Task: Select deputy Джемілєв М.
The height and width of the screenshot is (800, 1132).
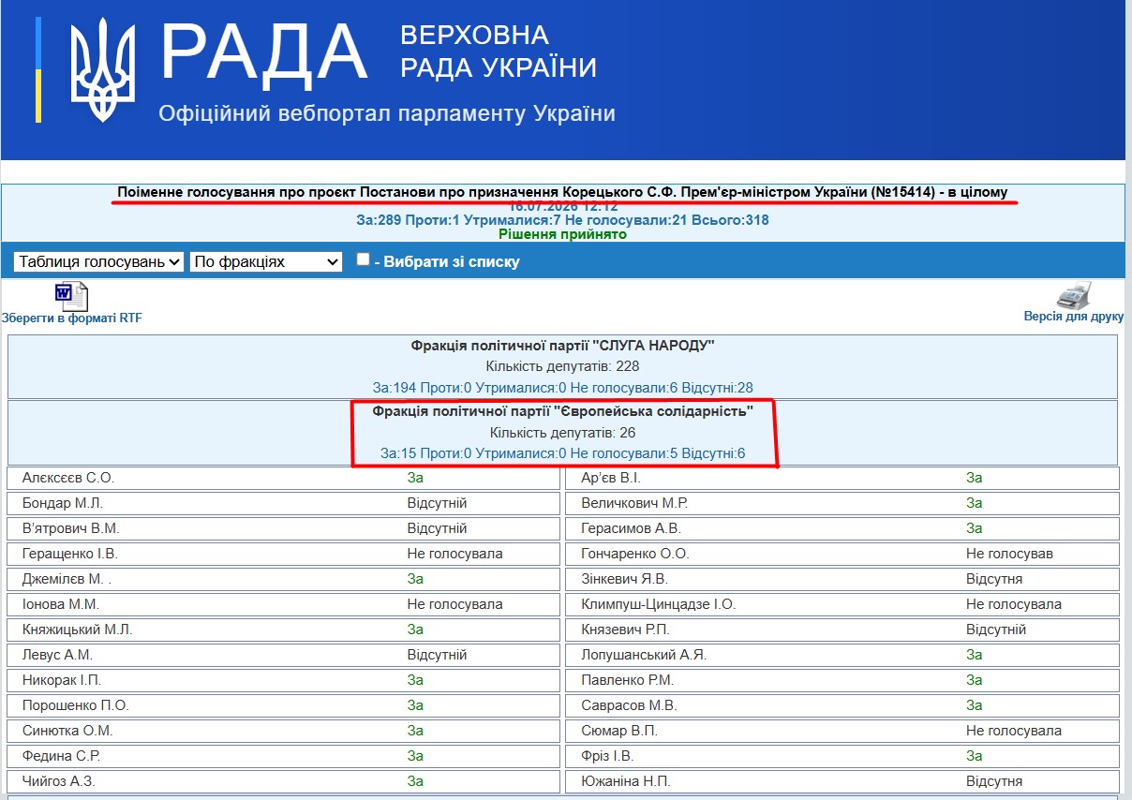Action: 67,579
